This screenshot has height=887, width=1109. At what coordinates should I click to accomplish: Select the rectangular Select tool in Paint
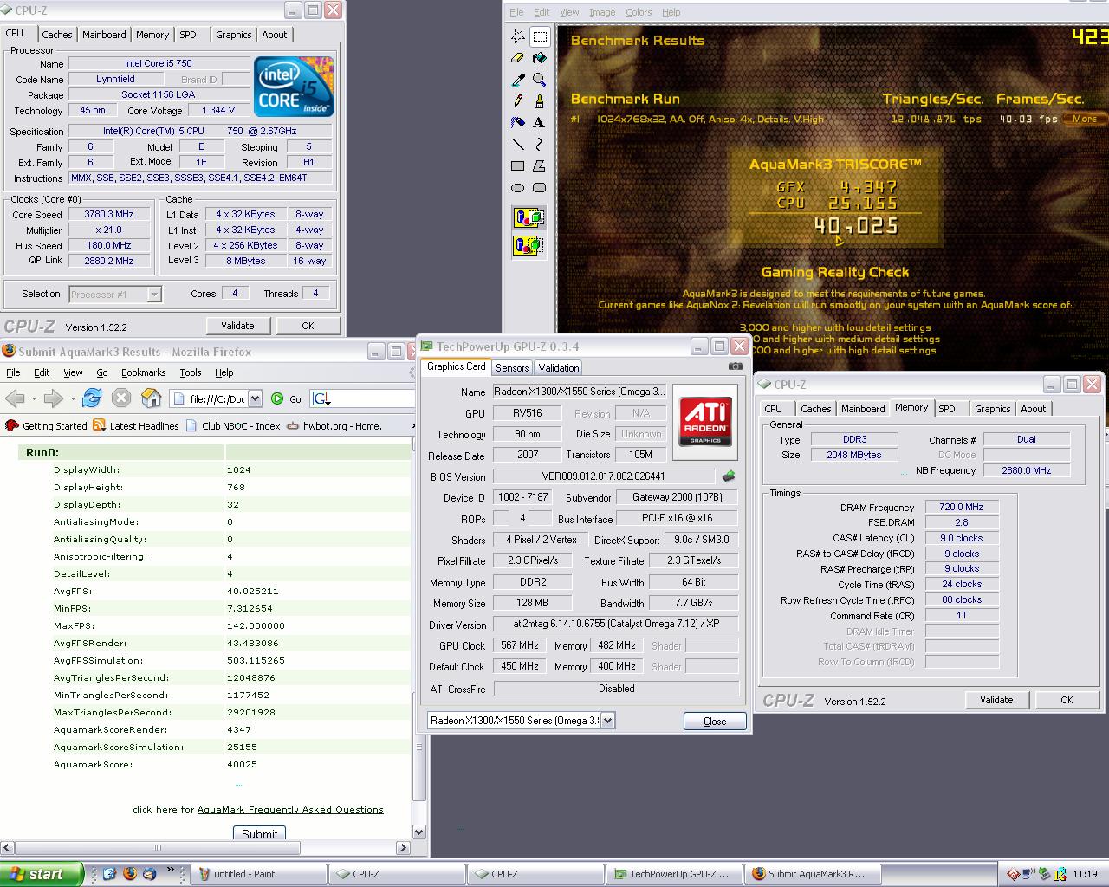pyautogui.click(x=540, y=36)
